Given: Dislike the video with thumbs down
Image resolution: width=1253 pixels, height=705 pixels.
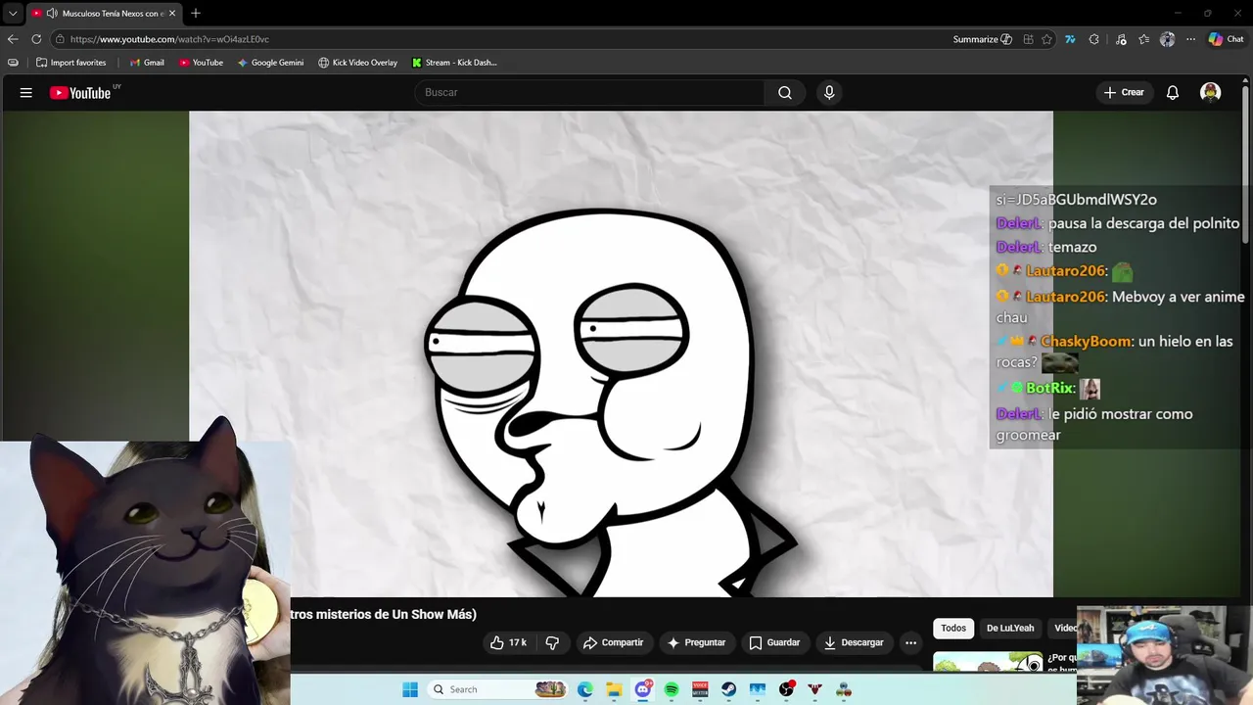Looking at the screenshot, I should click(x=552, y=642).
